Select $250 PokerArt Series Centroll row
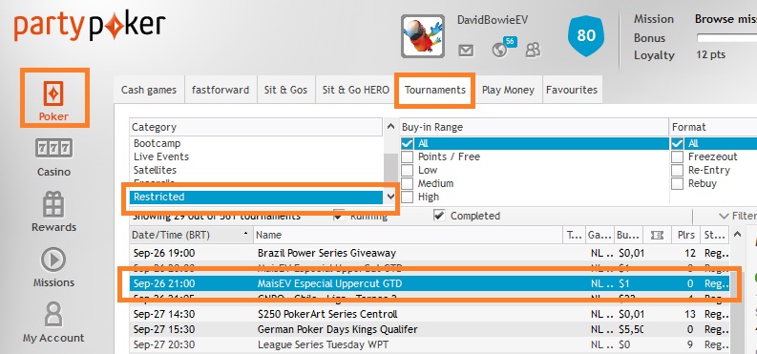The width and height of the screenshot is (757, 354). coord(430,315)
